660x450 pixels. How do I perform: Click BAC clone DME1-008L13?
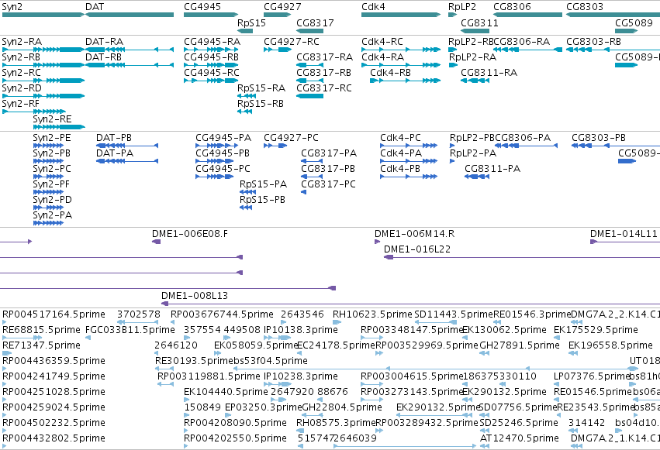tap(195, 296)
